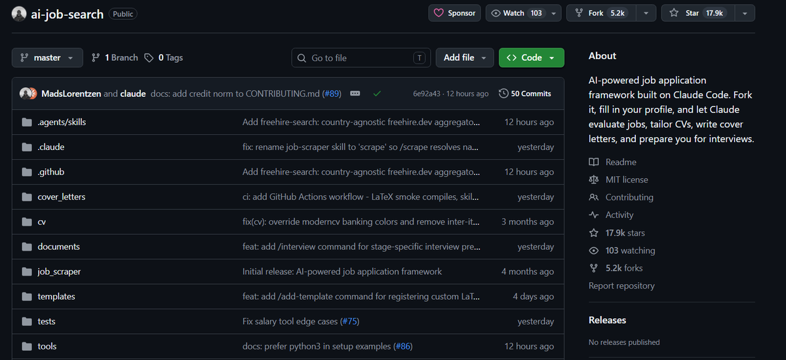This screenshot has width=786, height=360.
Task: Click the .claude folder icon
Action: (x=27, y=147)
